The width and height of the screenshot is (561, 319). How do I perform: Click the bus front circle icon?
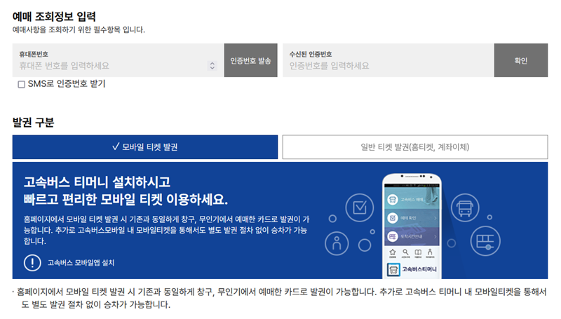(465, 208)
